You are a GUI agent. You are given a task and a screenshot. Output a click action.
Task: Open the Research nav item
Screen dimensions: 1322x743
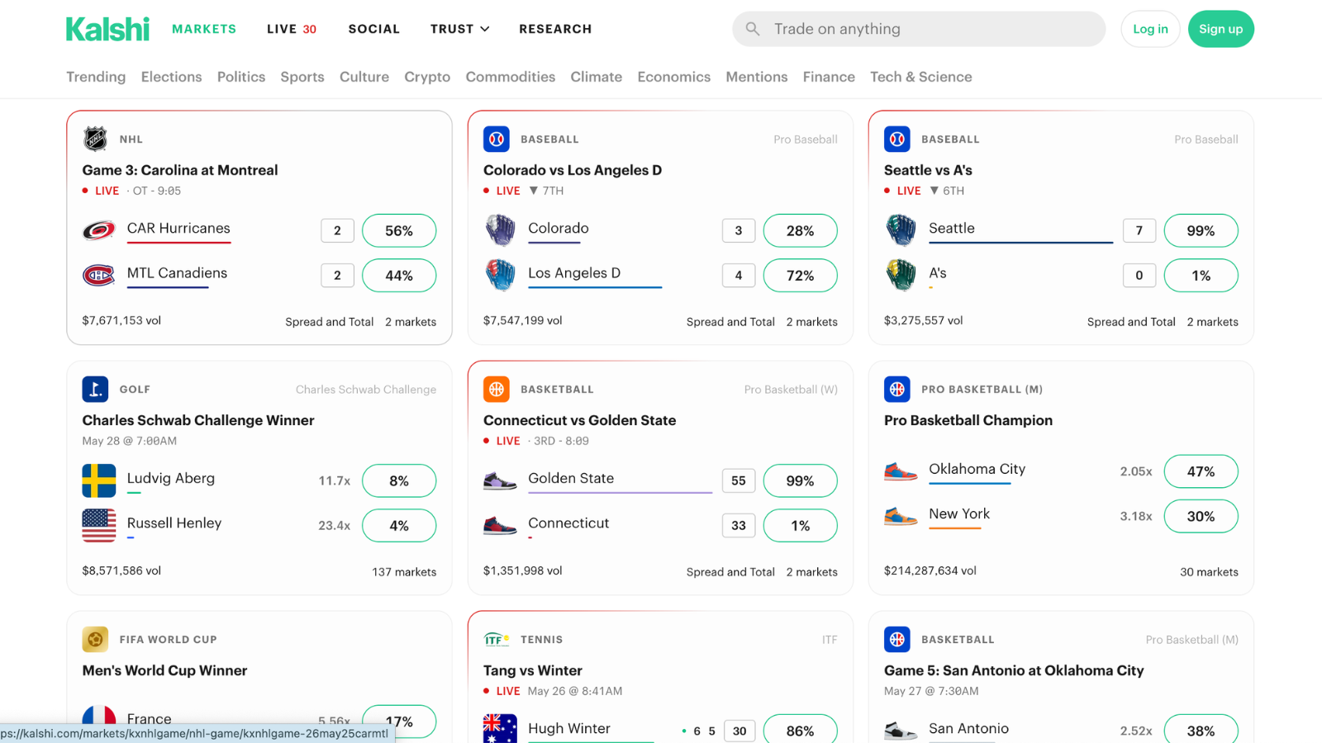pos(555,29)
